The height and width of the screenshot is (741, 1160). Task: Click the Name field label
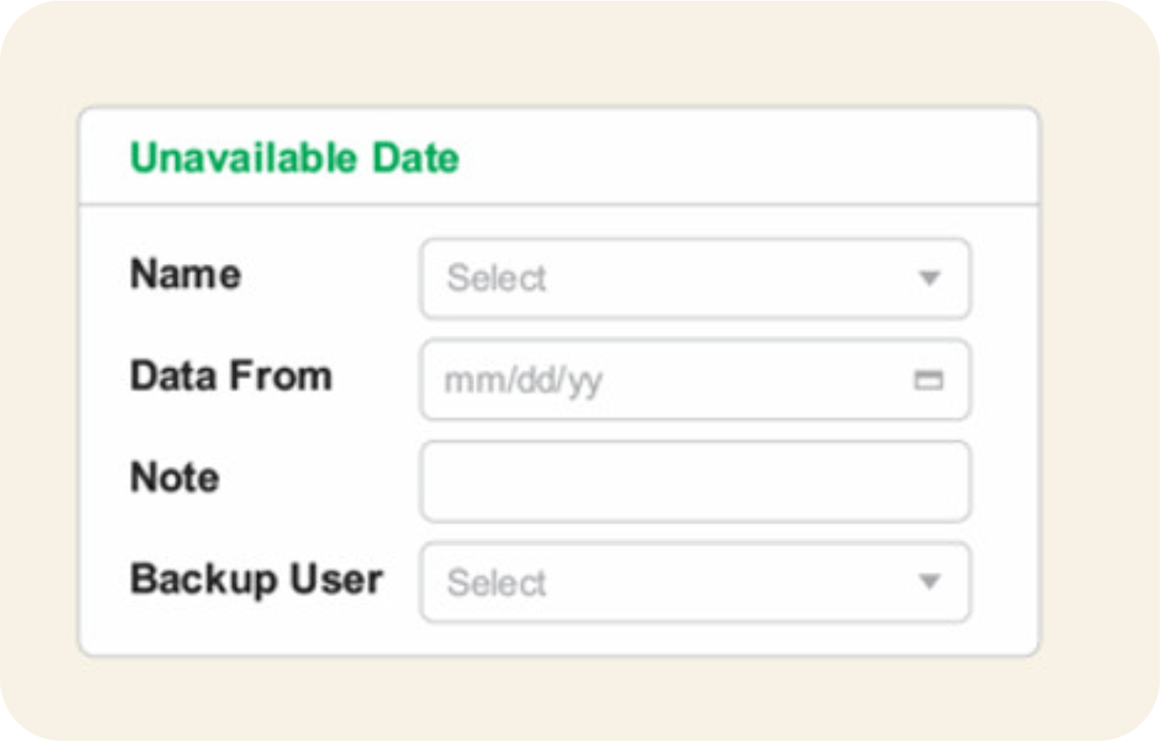[186, 274]
